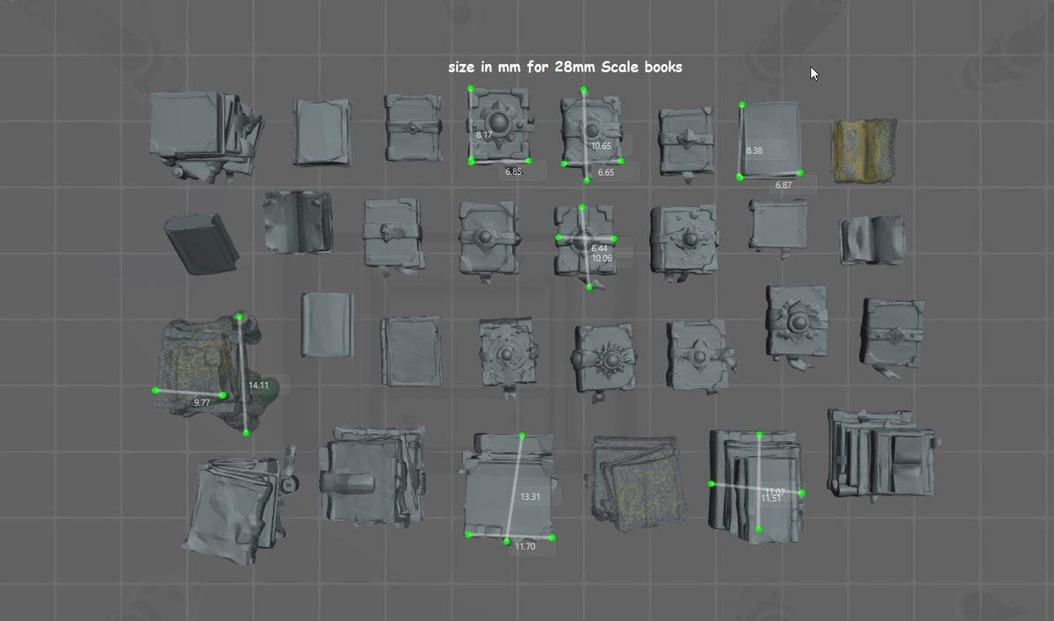
Task: Click the title text 'size in mm for 28mm Scale books'
Action: 565,67
